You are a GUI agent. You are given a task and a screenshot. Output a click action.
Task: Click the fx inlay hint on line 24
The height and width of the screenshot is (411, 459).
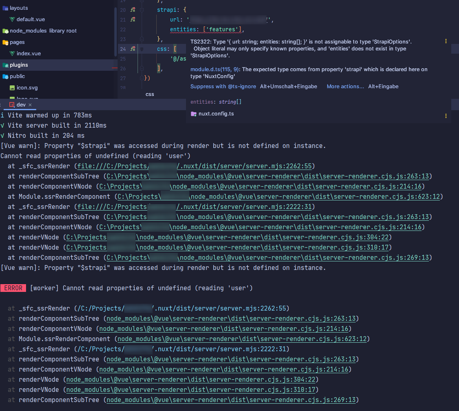[x=132, y=48]
